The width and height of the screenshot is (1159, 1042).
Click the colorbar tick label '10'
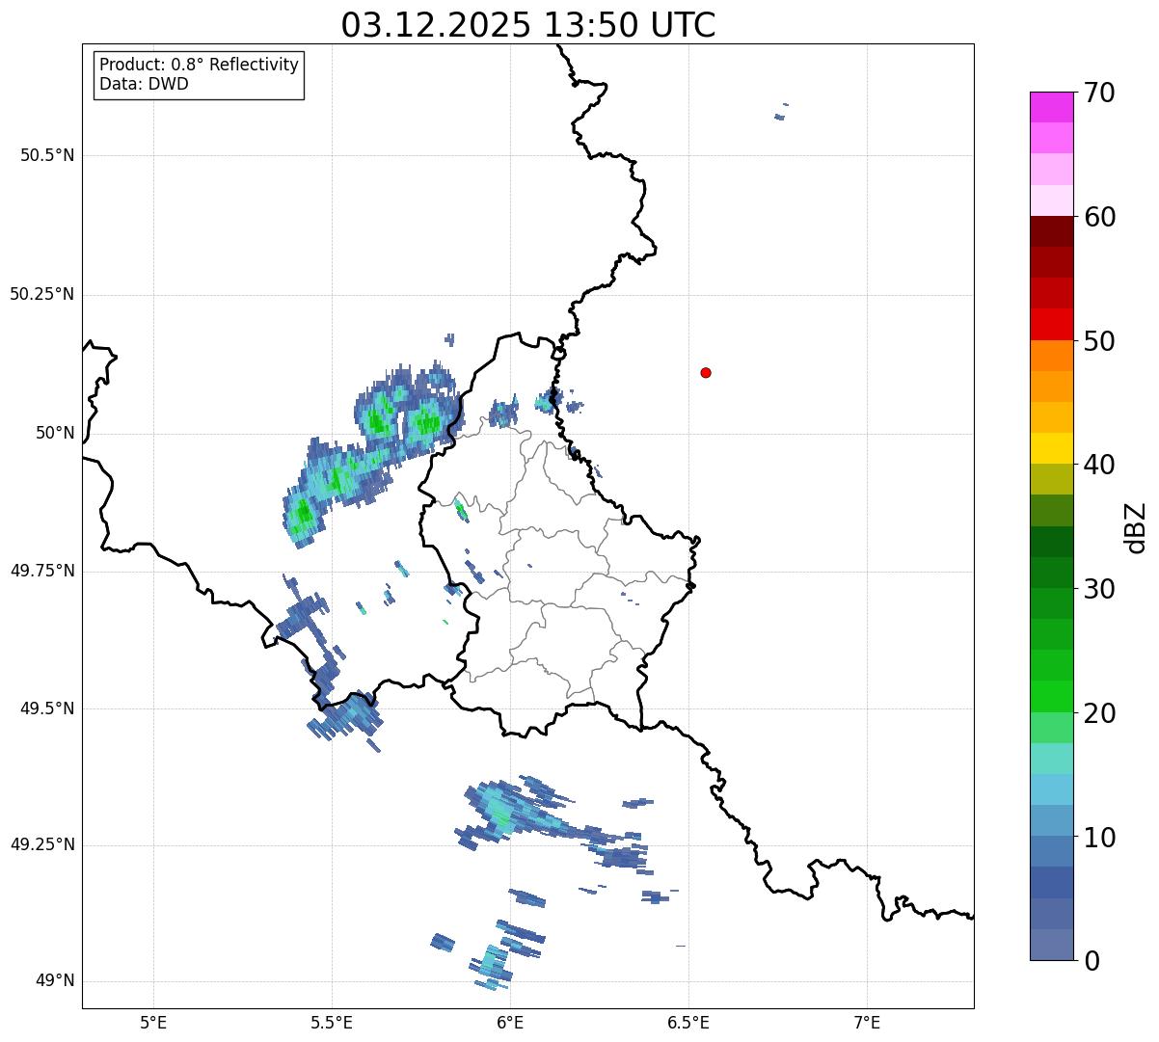point(1098,838)
